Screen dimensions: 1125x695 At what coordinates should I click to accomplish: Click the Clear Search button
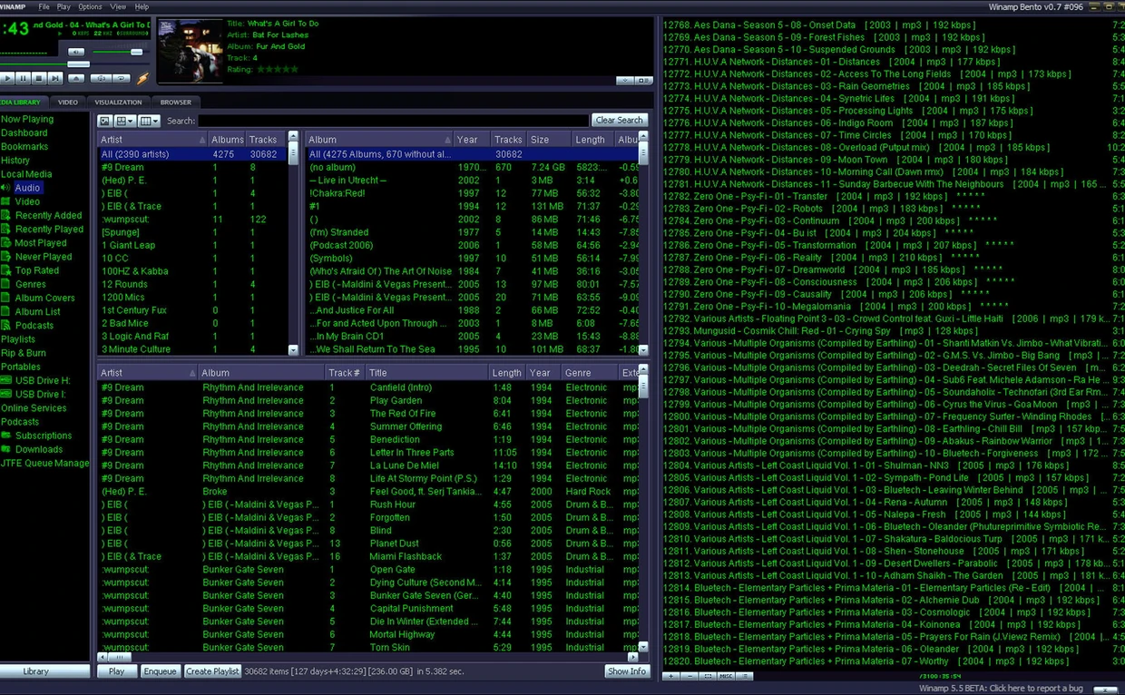[x=619, y=120]
